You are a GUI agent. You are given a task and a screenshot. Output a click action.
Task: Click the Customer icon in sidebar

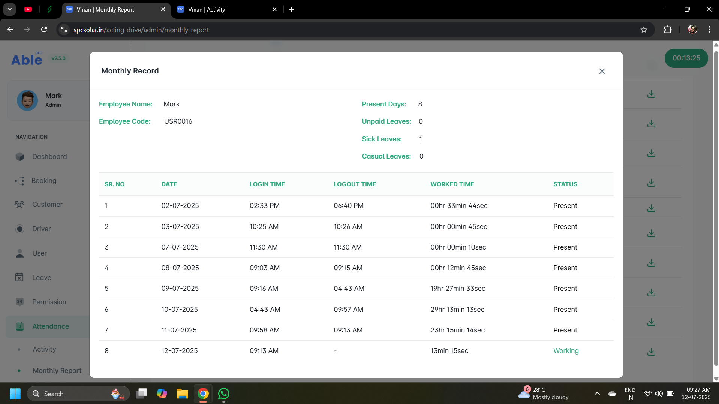[x=19, y=205]
